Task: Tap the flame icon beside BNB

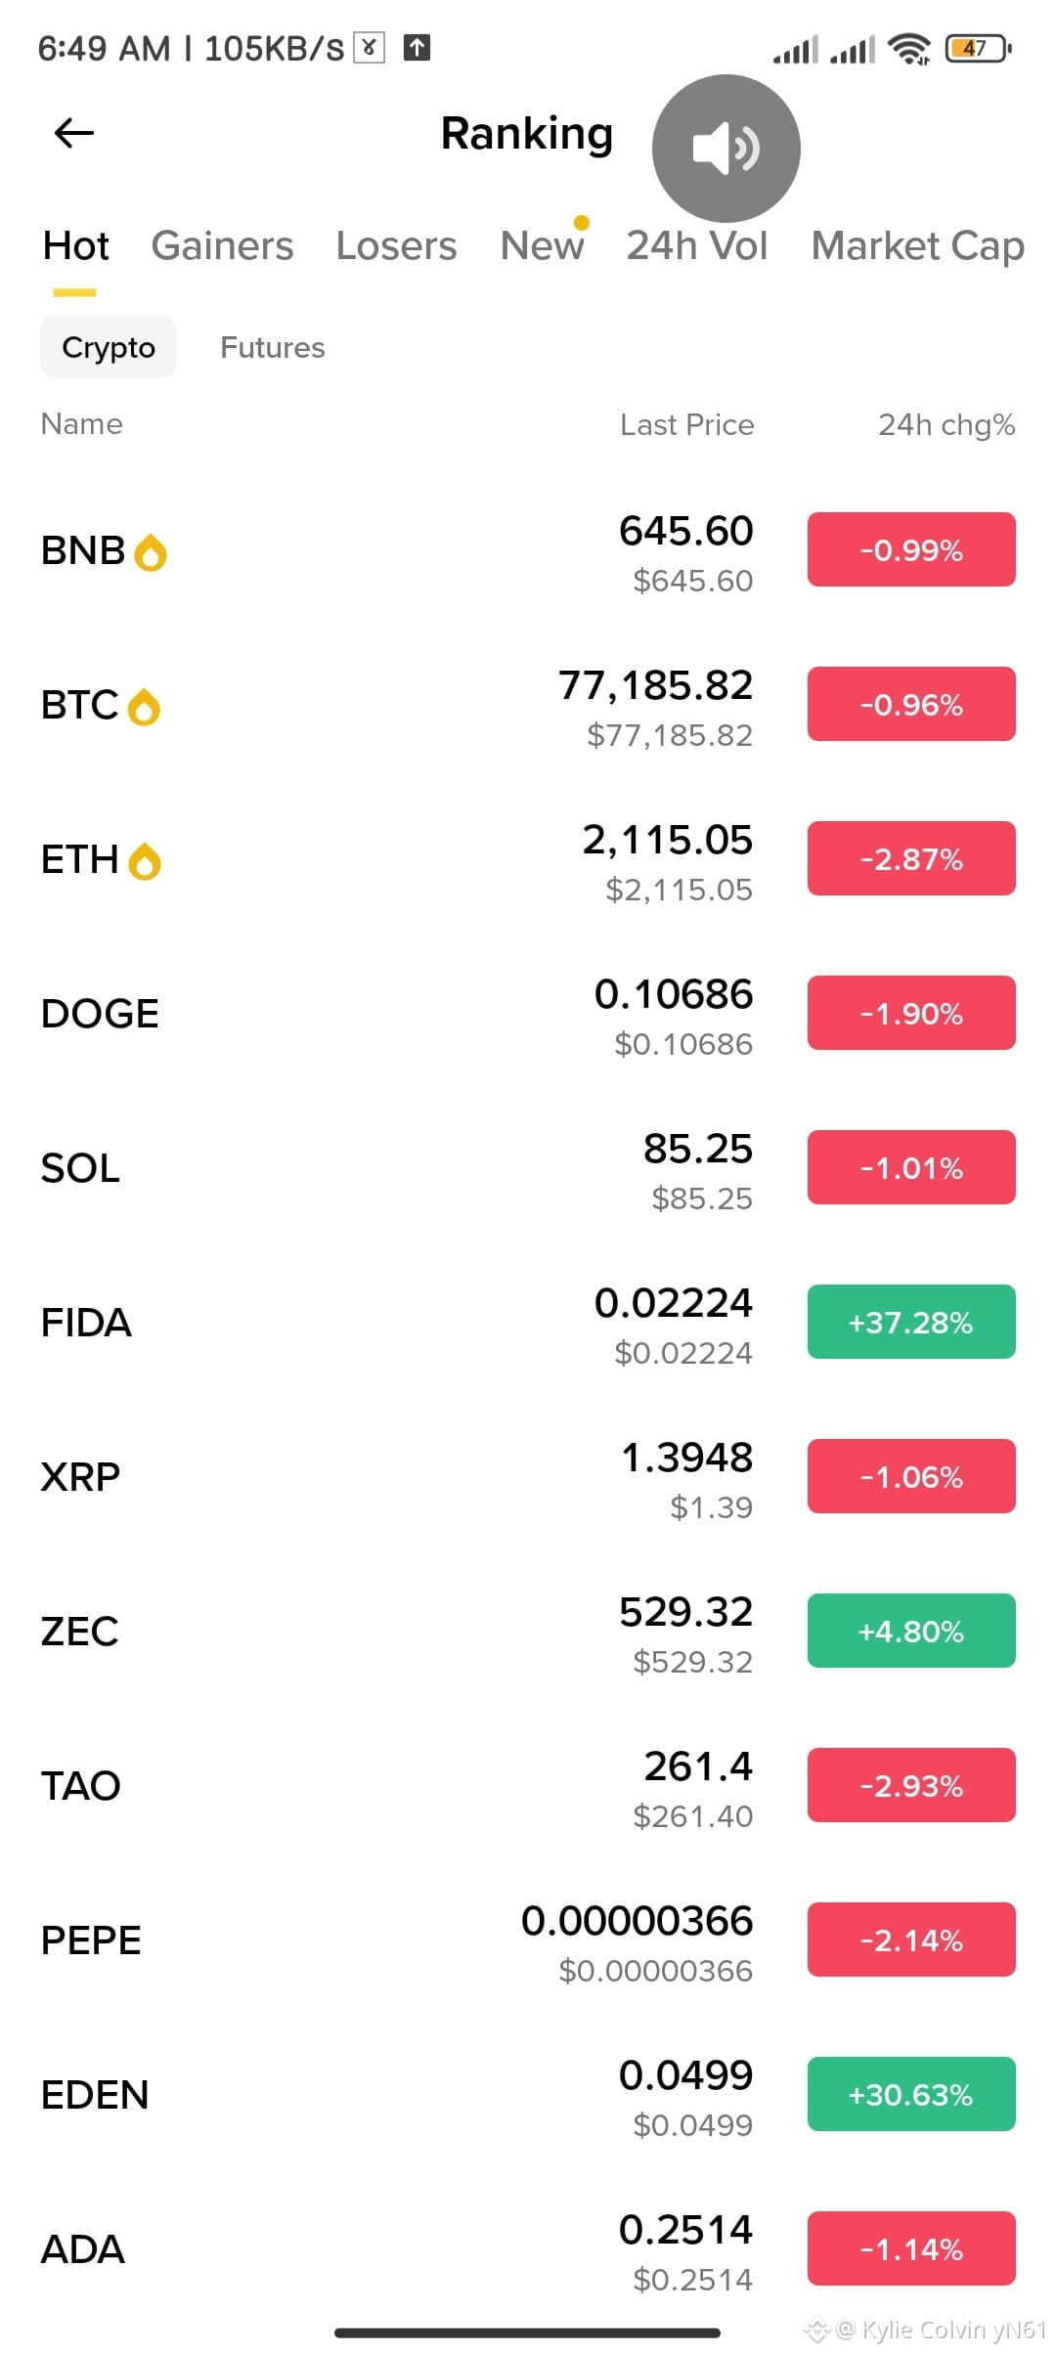Action: coord(151,552)
